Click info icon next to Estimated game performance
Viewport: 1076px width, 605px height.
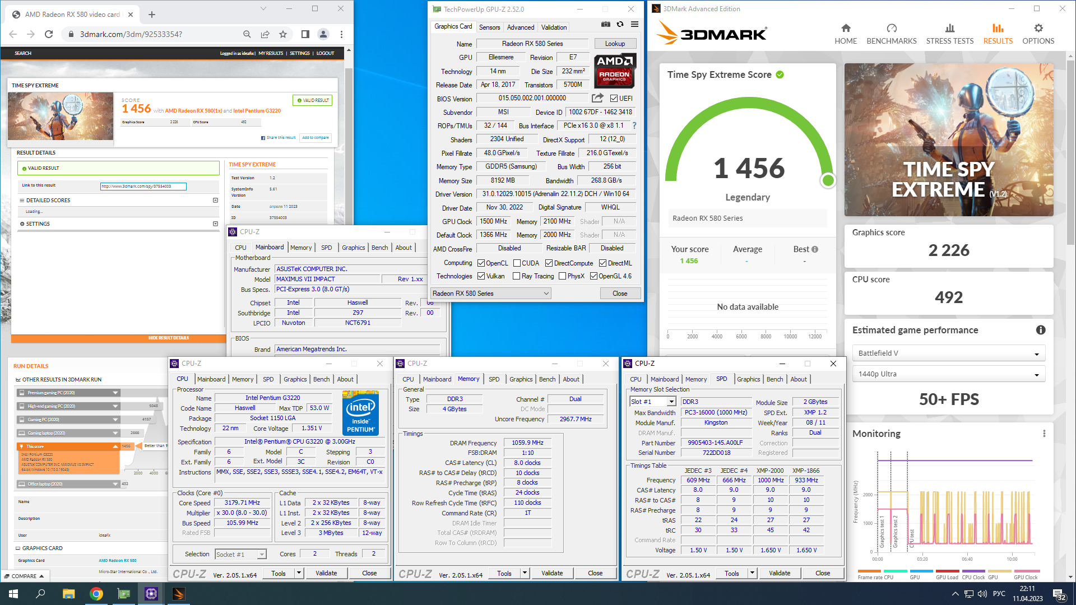(x=1041, y=330)
